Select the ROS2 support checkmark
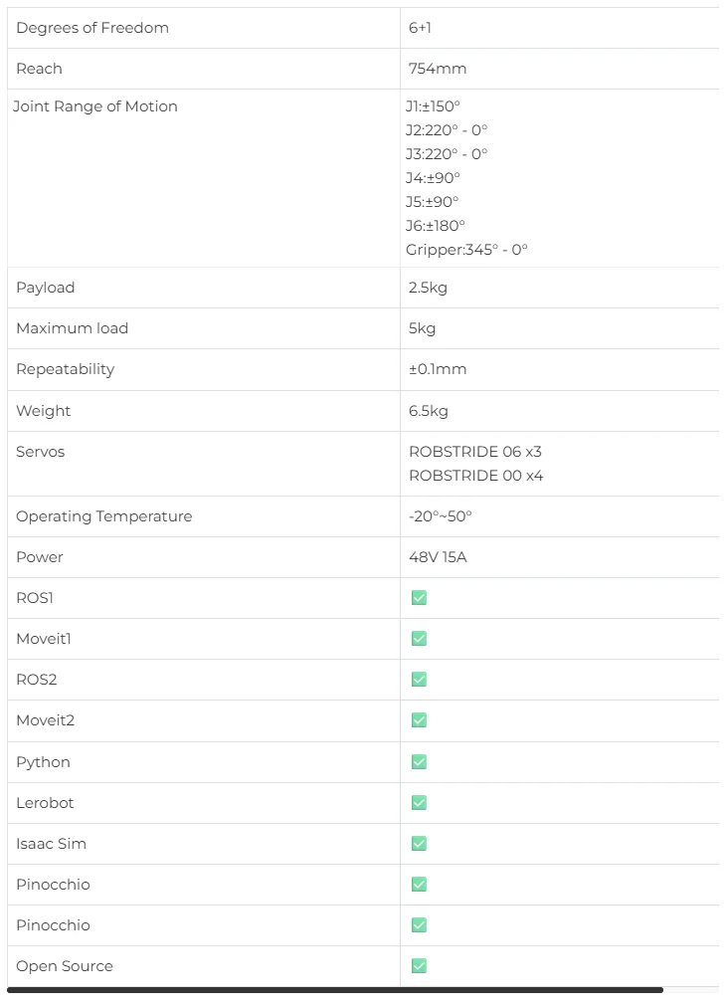This screenshot has width=727, height=1008. [x=419, y=680]
